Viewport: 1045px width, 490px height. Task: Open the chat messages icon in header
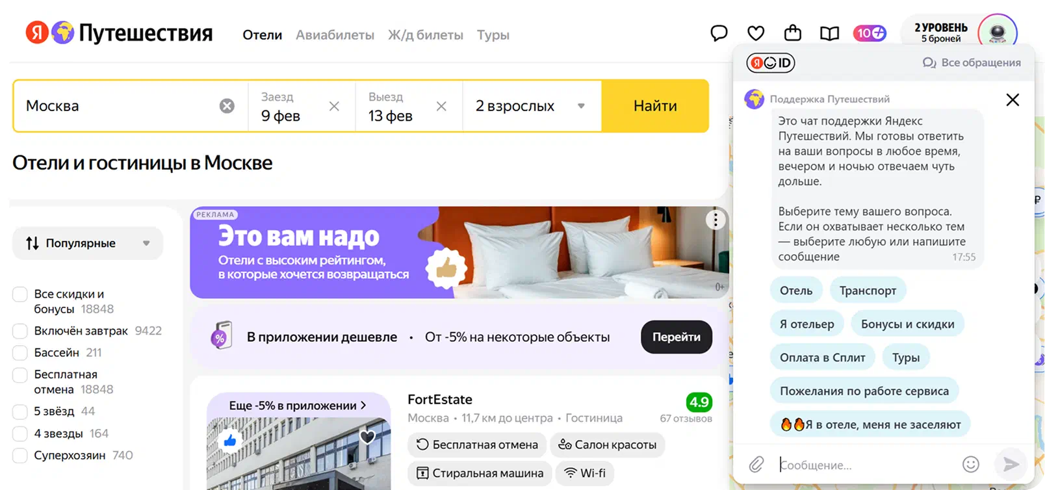(x=719, y=33)
